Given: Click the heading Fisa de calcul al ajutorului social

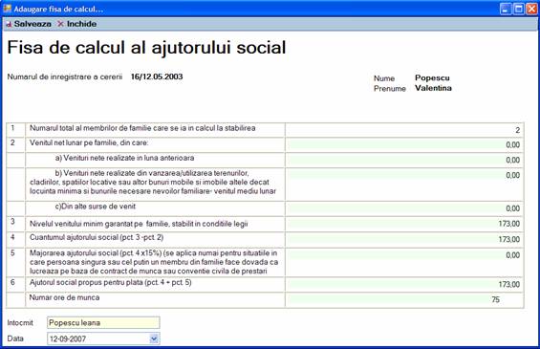Looking at the screenshot, I should (146, 47).
